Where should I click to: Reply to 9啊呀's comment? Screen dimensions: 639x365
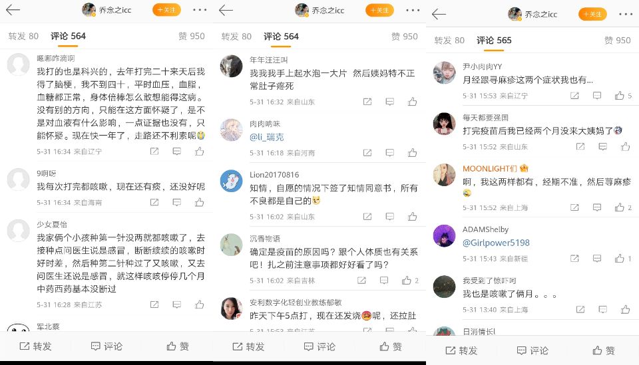click(x=177, y=202)
